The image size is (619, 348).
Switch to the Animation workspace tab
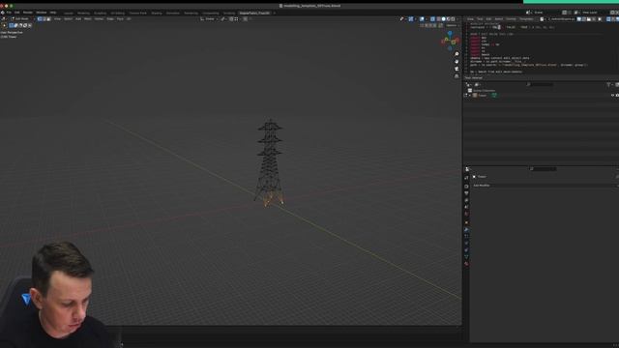(x=173, y=13)
